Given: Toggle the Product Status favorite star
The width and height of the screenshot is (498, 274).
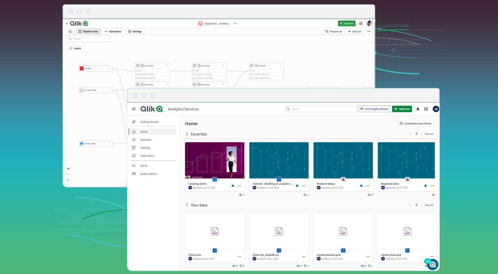Looking at the screenshot, I should click(x=361, y=186).
